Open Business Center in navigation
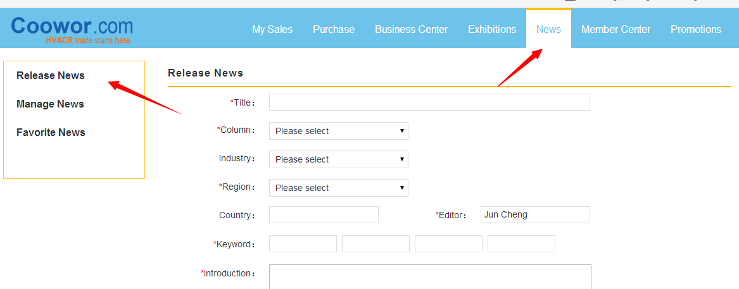Image resolution: width=739 pixels, height=289 pixels. (x=411, y=29)
